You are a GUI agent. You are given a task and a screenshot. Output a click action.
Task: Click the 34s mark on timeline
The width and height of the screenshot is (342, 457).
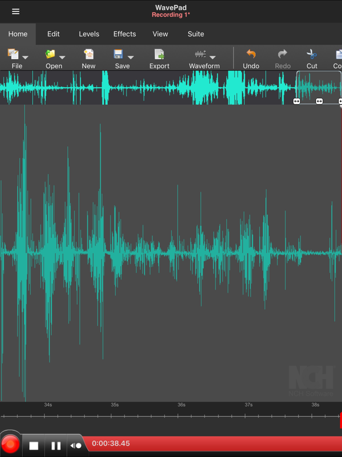[48, 405]
